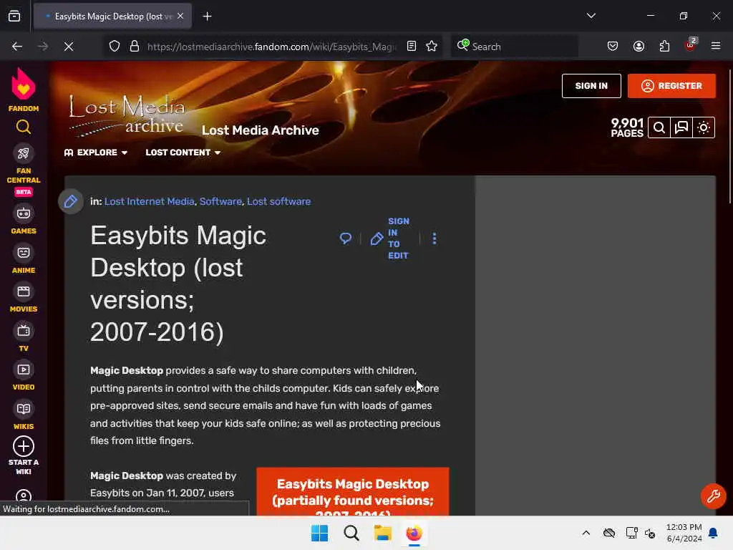Open the Software category link
The image size is (733, 550).
[x=220, y=201]
